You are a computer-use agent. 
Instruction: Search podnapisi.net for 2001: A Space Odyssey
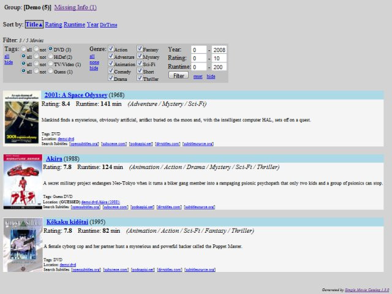141,144
